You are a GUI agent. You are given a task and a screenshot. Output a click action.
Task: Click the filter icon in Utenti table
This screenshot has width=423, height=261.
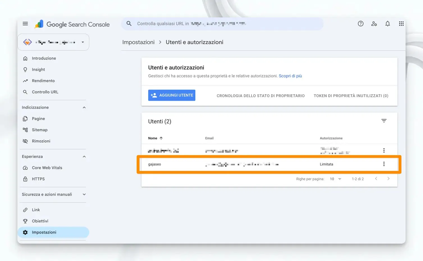pos(384,121)
